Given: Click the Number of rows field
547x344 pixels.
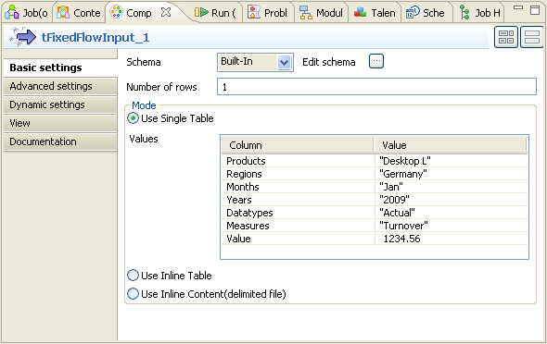Looking at the screenshot, I should (376, 87).
